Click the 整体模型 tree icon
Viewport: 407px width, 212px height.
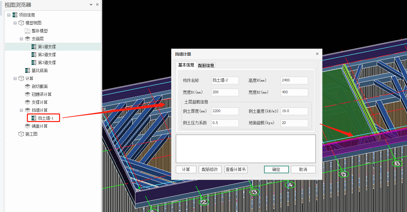coord(28,31)
